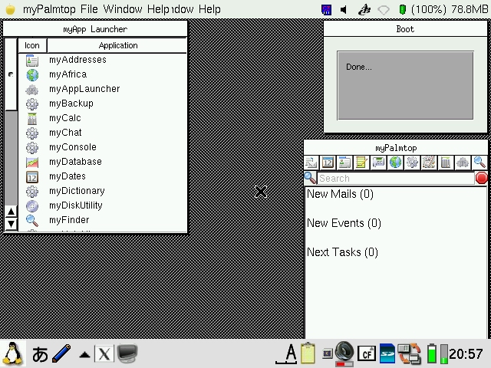Click the speaker volume icon in top bar
This screenshot has width=491, height=368.
[343, 9]
